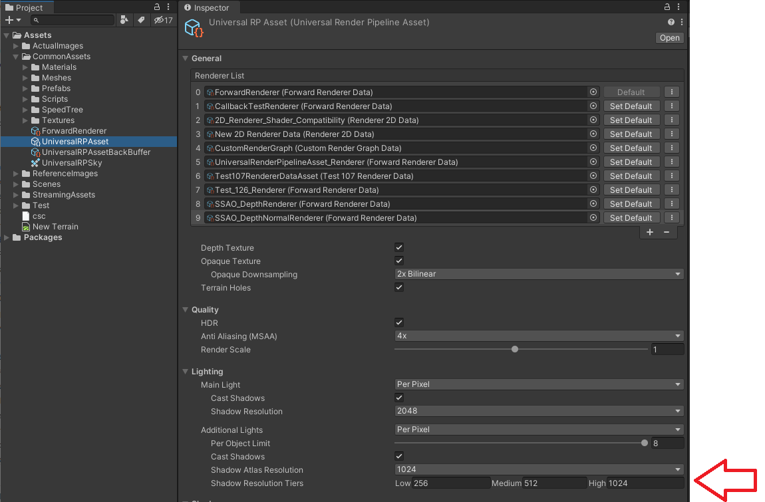Collapse the CommonAssets folder
This screenshot has height=502, width=765.
pos(15,57)
